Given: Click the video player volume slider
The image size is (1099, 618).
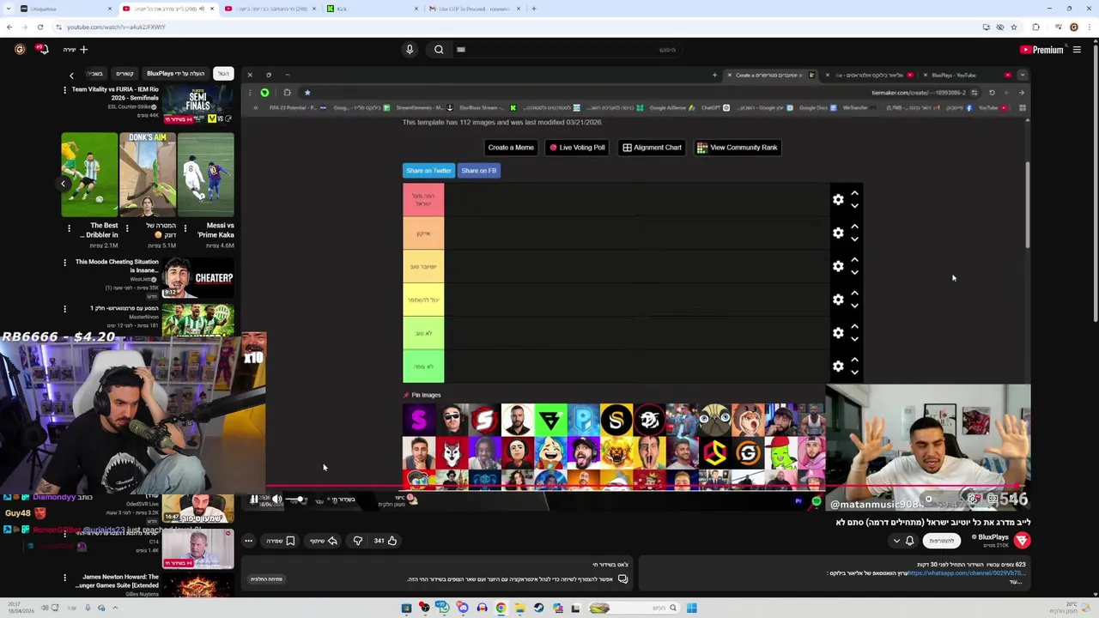Looking at the screenshot, I should [296, 500].
